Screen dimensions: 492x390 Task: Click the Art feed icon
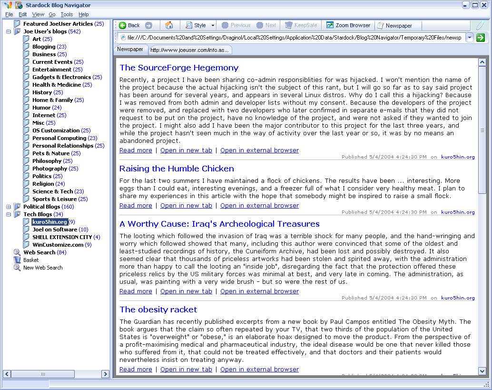pos(27,39)
